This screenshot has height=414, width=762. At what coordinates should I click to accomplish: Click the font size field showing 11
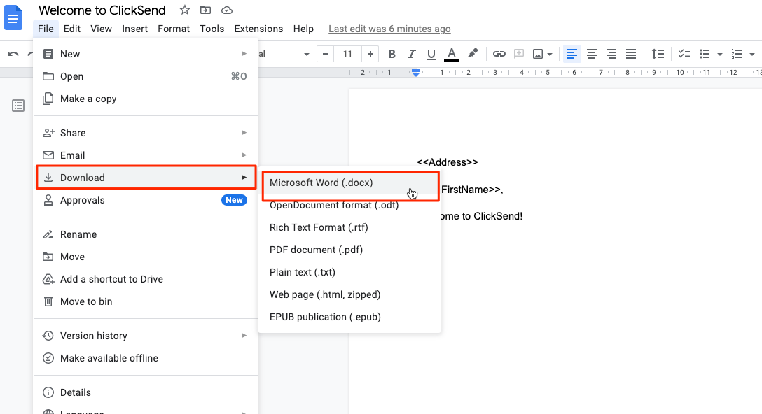347,54
